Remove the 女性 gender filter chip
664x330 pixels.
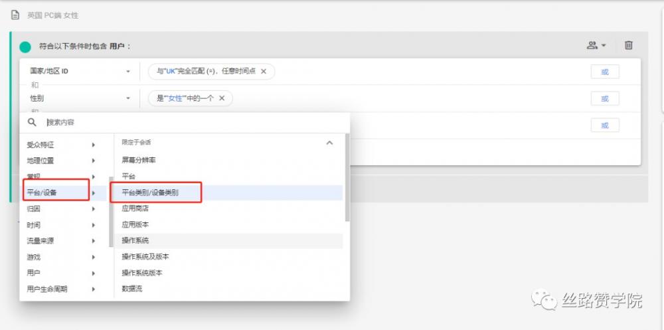click(x=222, y=98)
